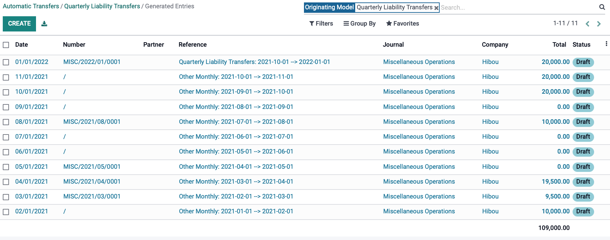This screenshot has height=240, width=610.
Task: Click reference Other Monthly: 2021-05-01 --> 2021-06-01
Action: tap(236, 151)
